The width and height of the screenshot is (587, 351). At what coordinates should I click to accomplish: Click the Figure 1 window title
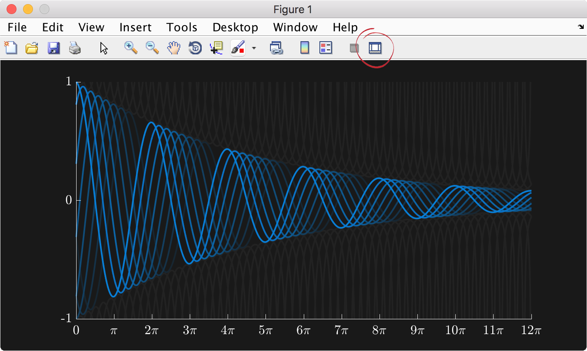[x=293, y=9]
